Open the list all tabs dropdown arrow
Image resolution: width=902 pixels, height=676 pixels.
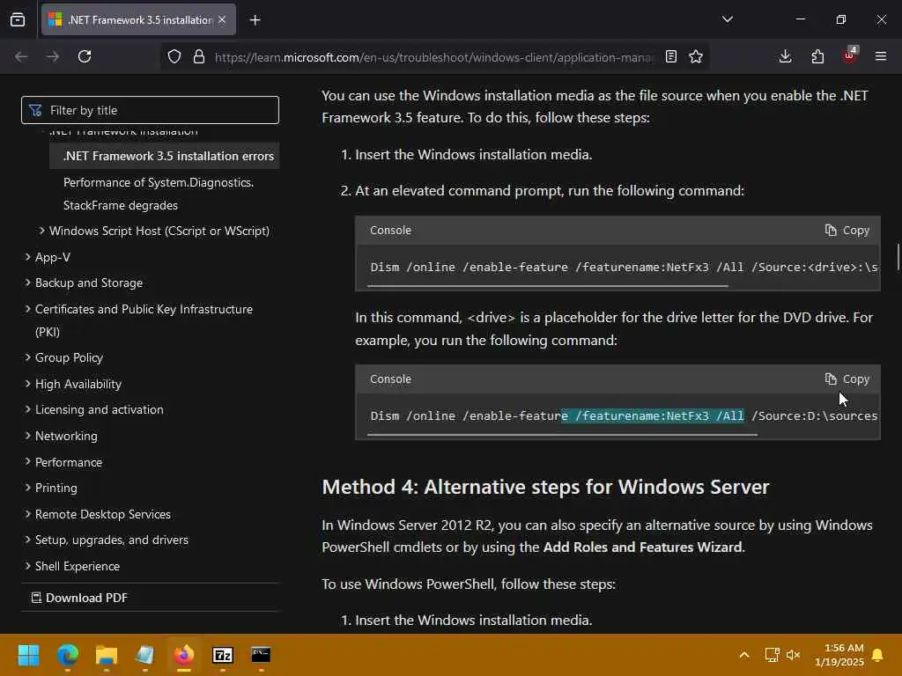[x=727, y=19]
